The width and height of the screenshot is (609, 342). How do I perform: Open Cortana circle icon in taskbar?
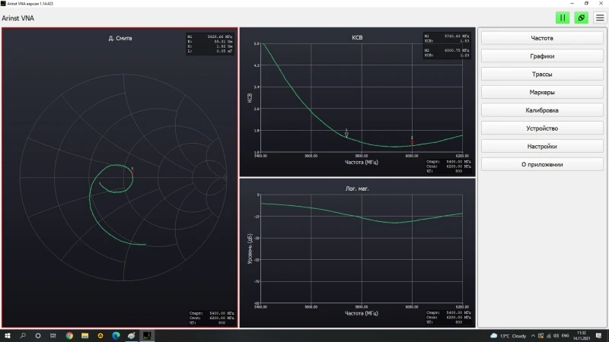point(37,336)
